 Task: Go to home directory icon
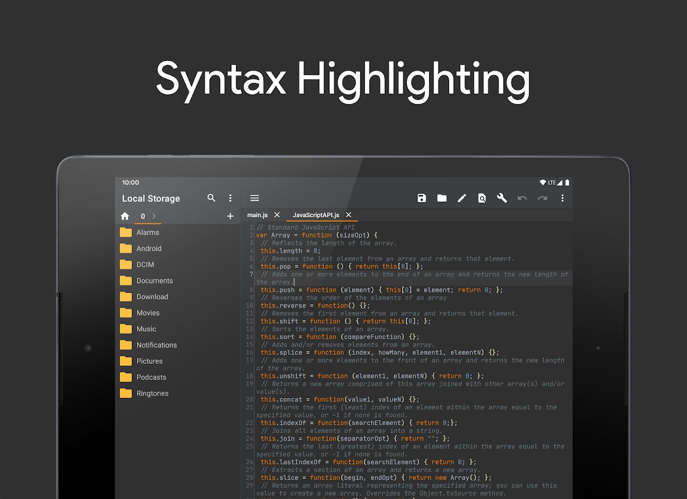coord(125,216)
